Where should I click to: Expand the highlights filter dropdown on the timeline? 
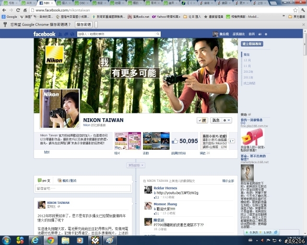click(136, 165)
